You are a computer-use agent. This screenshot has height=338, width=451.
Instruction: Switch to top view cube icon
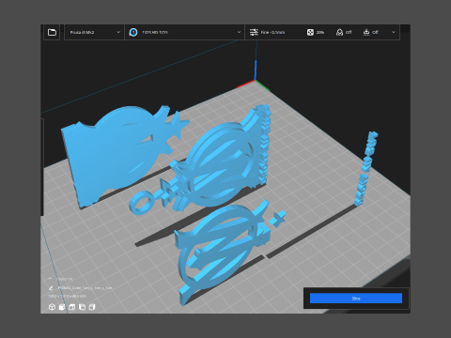pyautogui.click(x=72, y=307)
